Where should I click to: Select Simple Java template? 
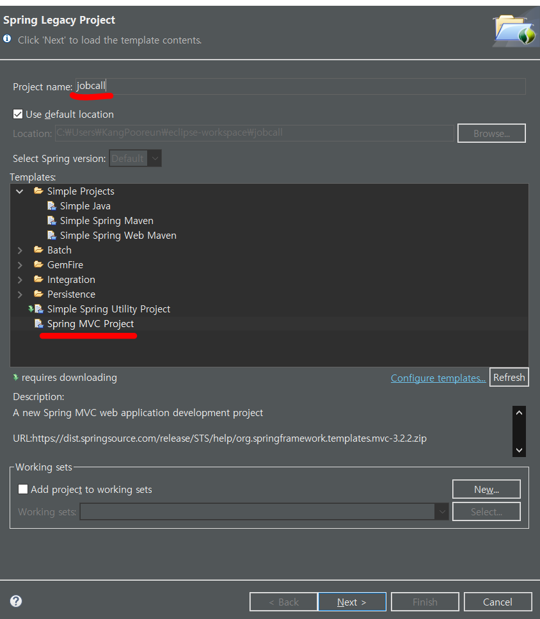(x=85, y=206)
